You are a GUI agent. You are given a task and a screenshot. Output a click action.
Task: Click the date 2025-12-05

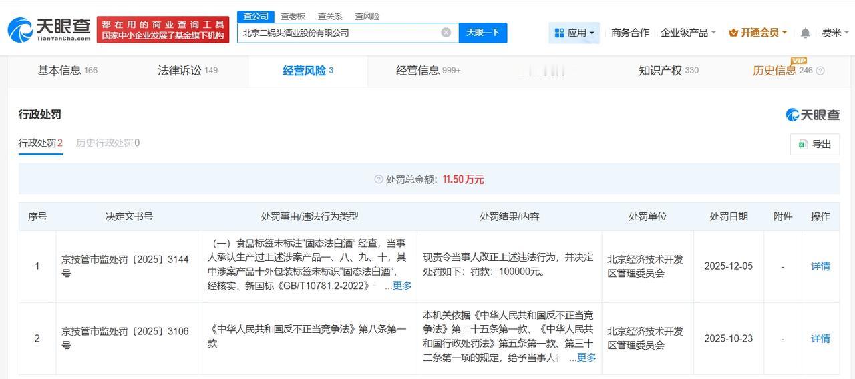pyautogui.click(x=728, y=266)
